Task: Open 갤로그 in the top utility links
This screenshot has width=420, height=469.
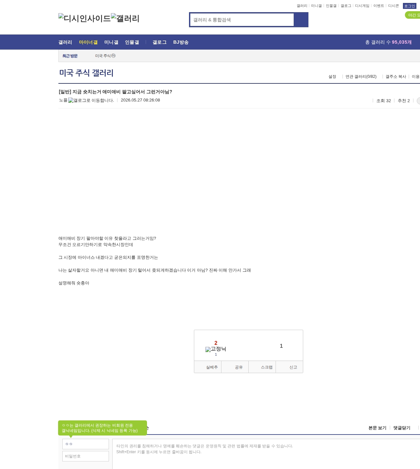Action: 346,6
